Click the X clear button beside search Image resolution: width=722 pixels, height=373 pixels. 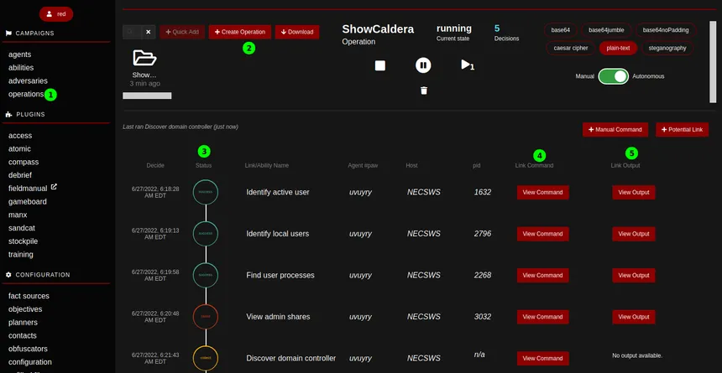(148, 32)
